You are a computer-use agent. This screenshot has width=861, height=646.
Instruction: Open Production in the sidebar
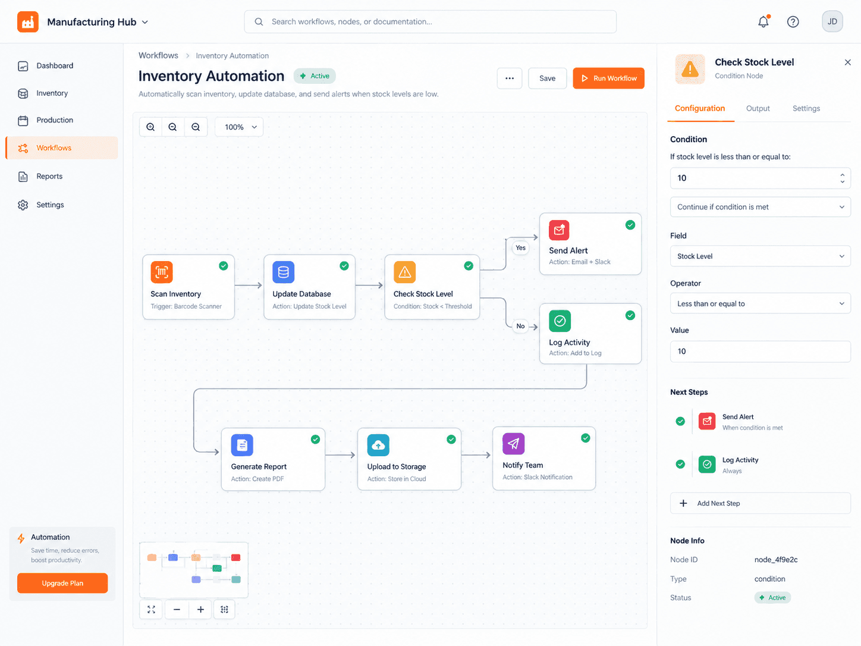tap(62, 120)
